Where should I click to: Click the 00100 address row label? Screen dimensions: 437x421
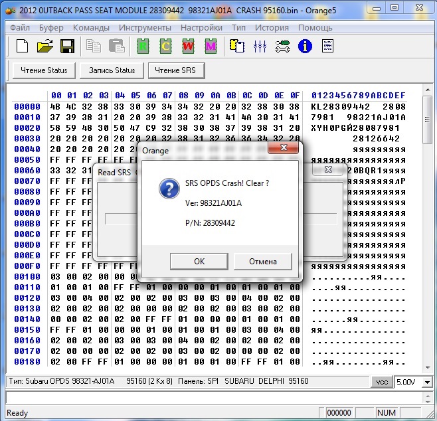tap(27, 277)
